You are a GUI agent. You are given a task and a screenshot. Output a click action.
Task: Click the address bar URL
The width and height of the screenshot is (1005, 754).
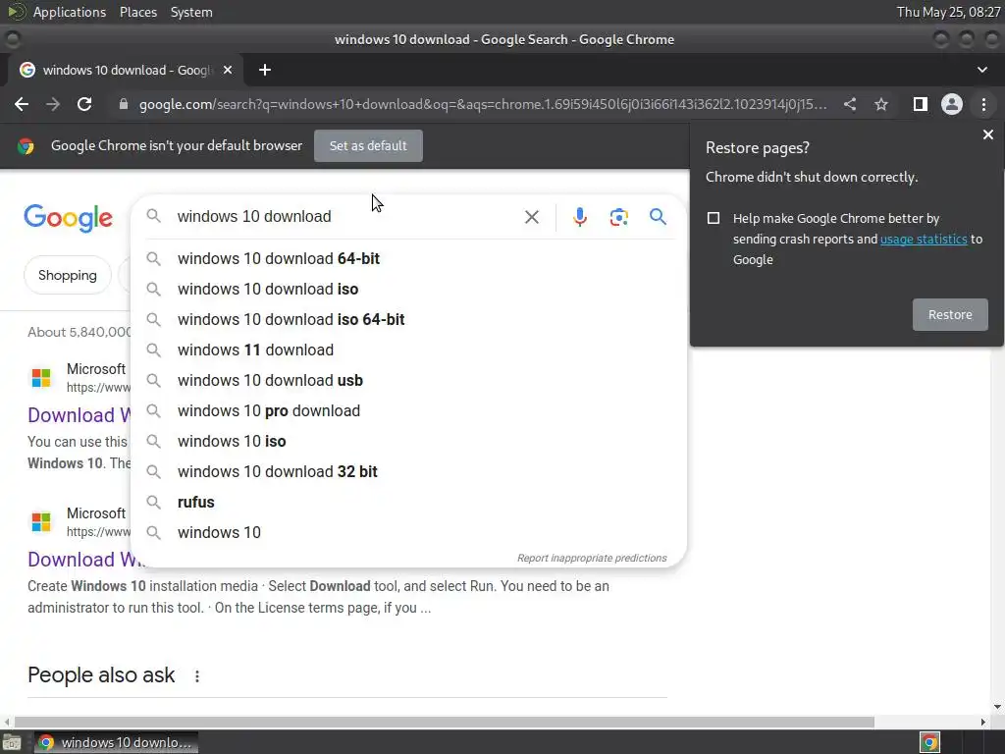point(483,104)
